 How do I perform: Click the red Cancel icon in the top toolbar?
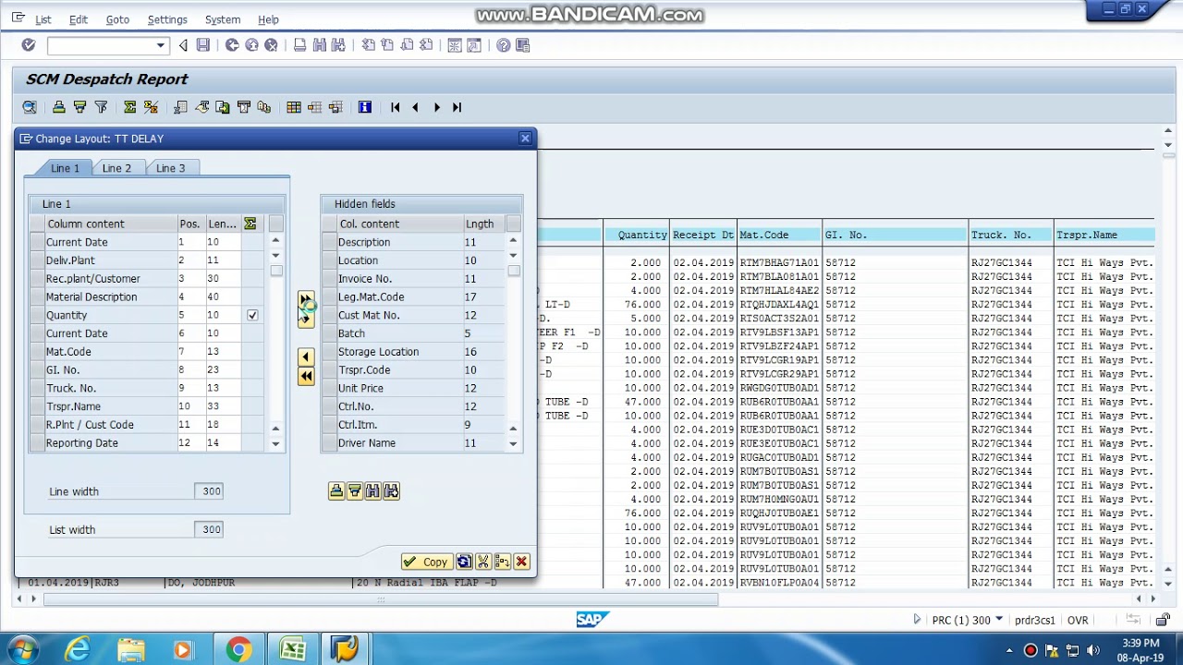pos(271,45)
